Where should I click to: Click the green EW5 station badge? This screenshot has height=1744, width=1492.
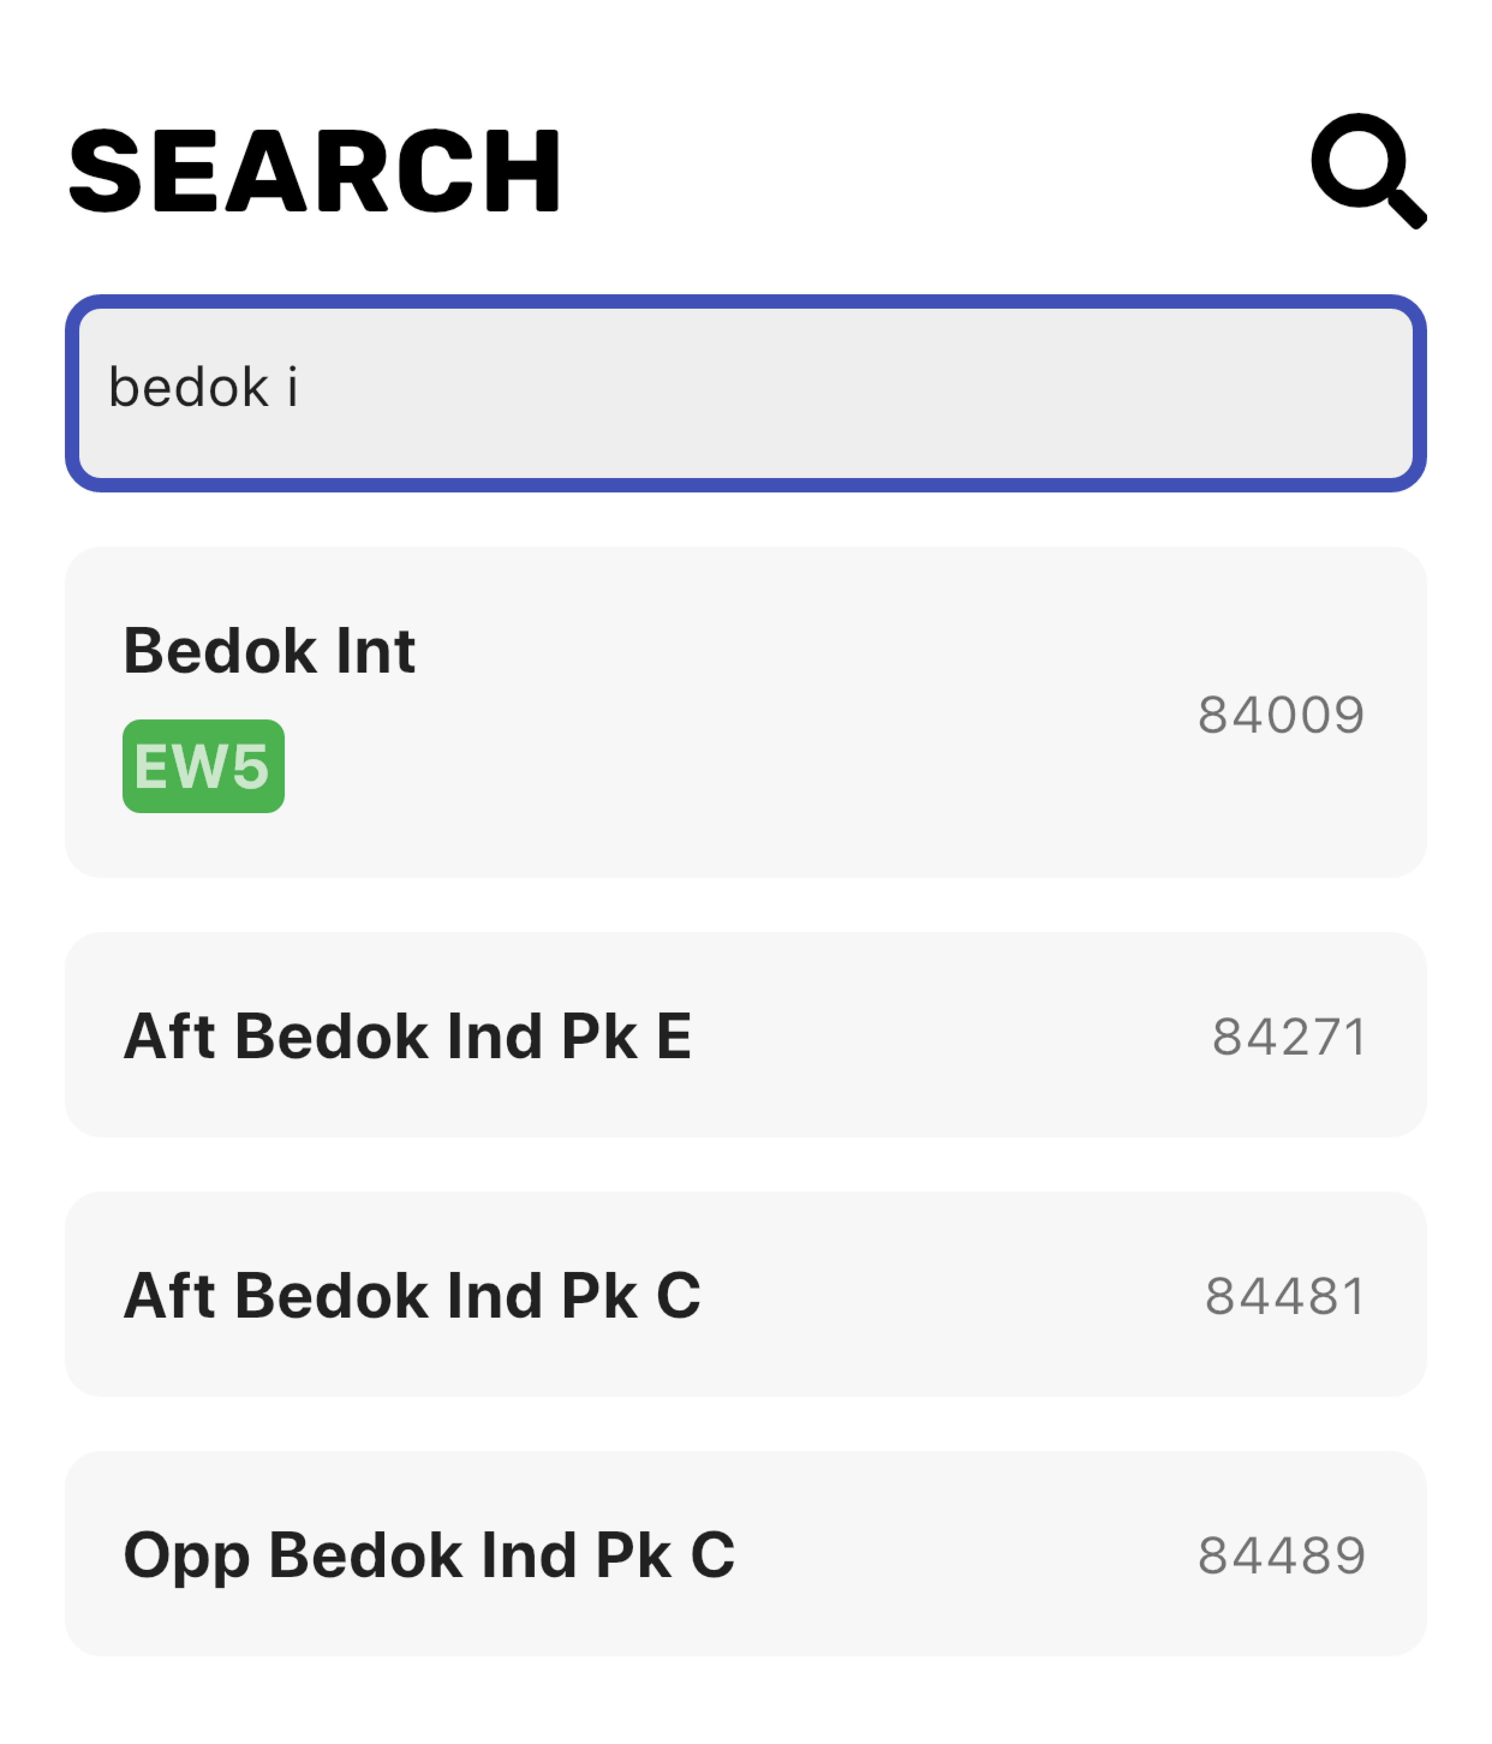(x=203, y=766)
